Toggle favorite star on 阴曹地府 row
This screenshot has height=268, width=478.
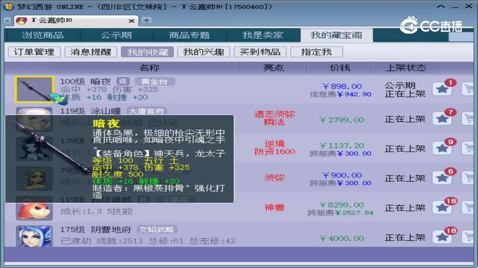click(442, 237)
